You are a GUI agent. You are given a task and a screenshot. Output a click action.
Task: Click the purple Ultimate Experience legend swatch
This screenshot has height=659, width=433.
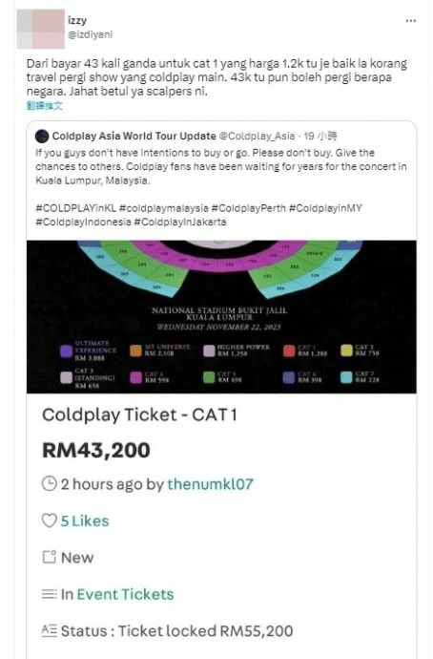67,351
